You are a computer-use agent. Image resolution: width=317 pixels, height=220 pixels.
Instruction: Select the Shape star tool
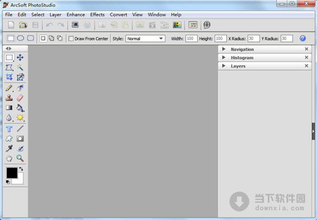[9, 139]
